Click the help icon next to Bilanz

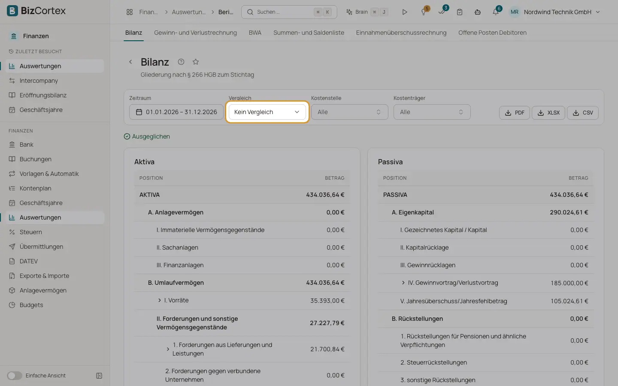181,62
